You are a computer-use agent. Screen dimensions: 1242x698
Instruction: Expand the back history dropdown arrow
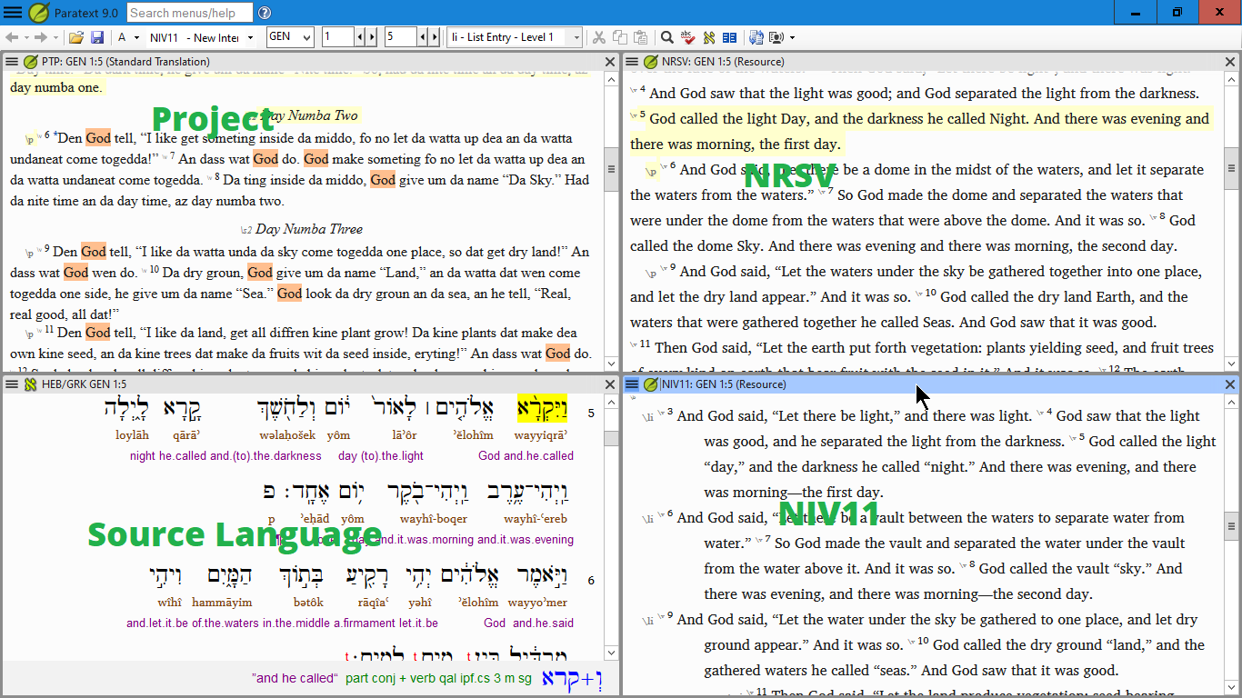click(26, 37)
